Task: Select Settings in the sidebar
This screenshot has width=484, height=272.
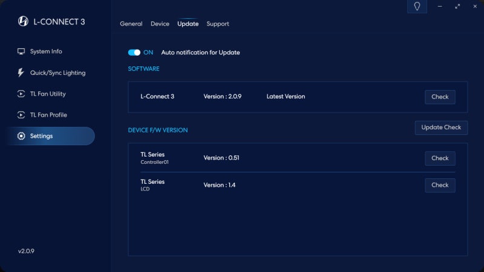Action: coord(51,136)
